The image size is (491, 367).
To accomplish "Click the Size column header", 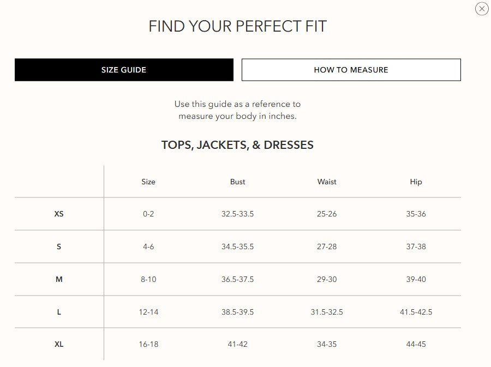I will [x=148, y=182].
